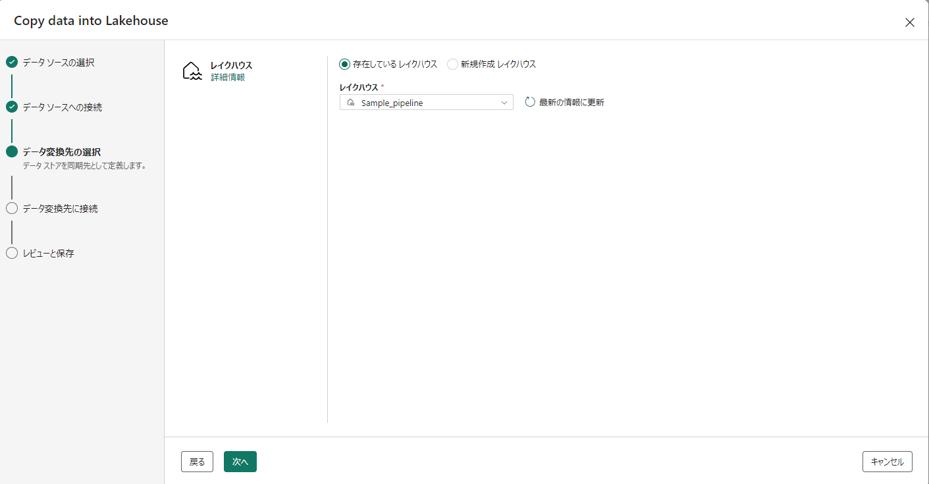Click the empty step circle for レビューと保存
929x484 pixels.
pyautogui.click(x=12, y=254)
